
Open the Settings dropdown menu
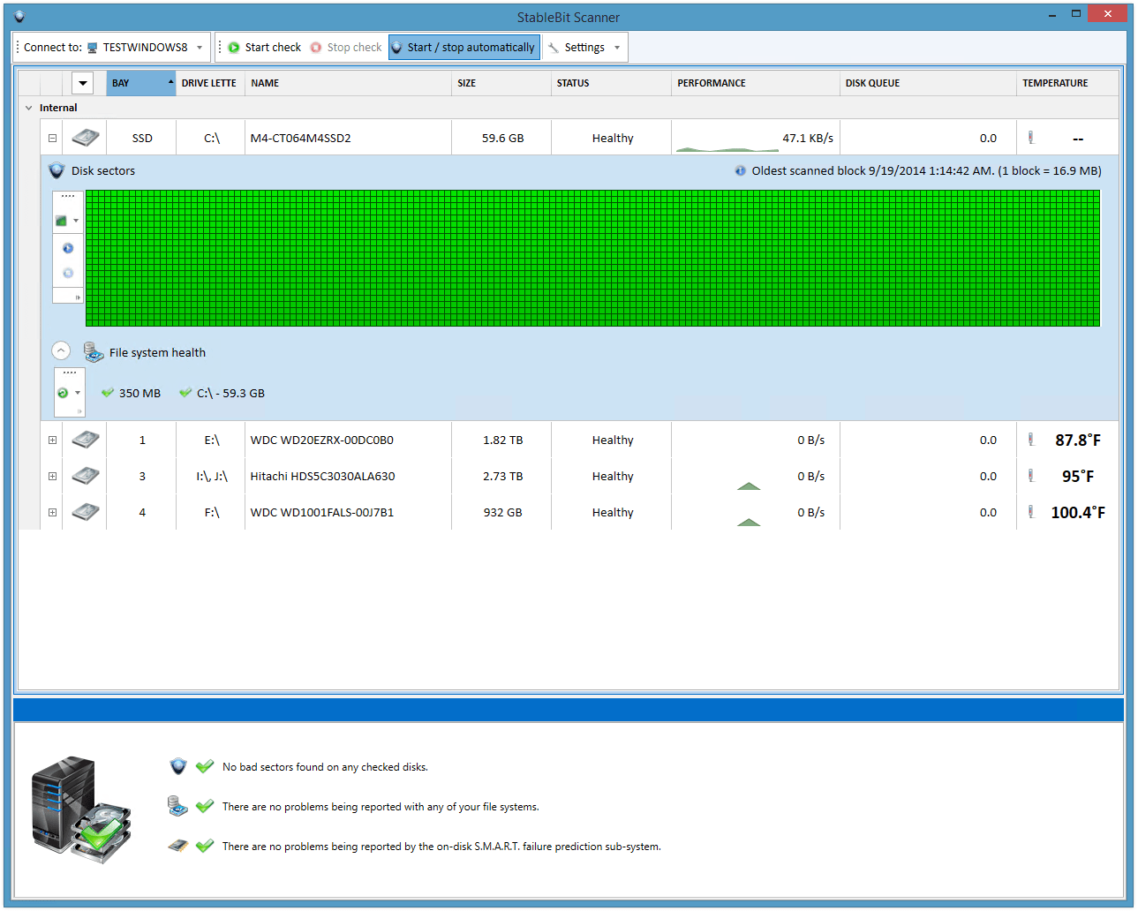[584, 48]
